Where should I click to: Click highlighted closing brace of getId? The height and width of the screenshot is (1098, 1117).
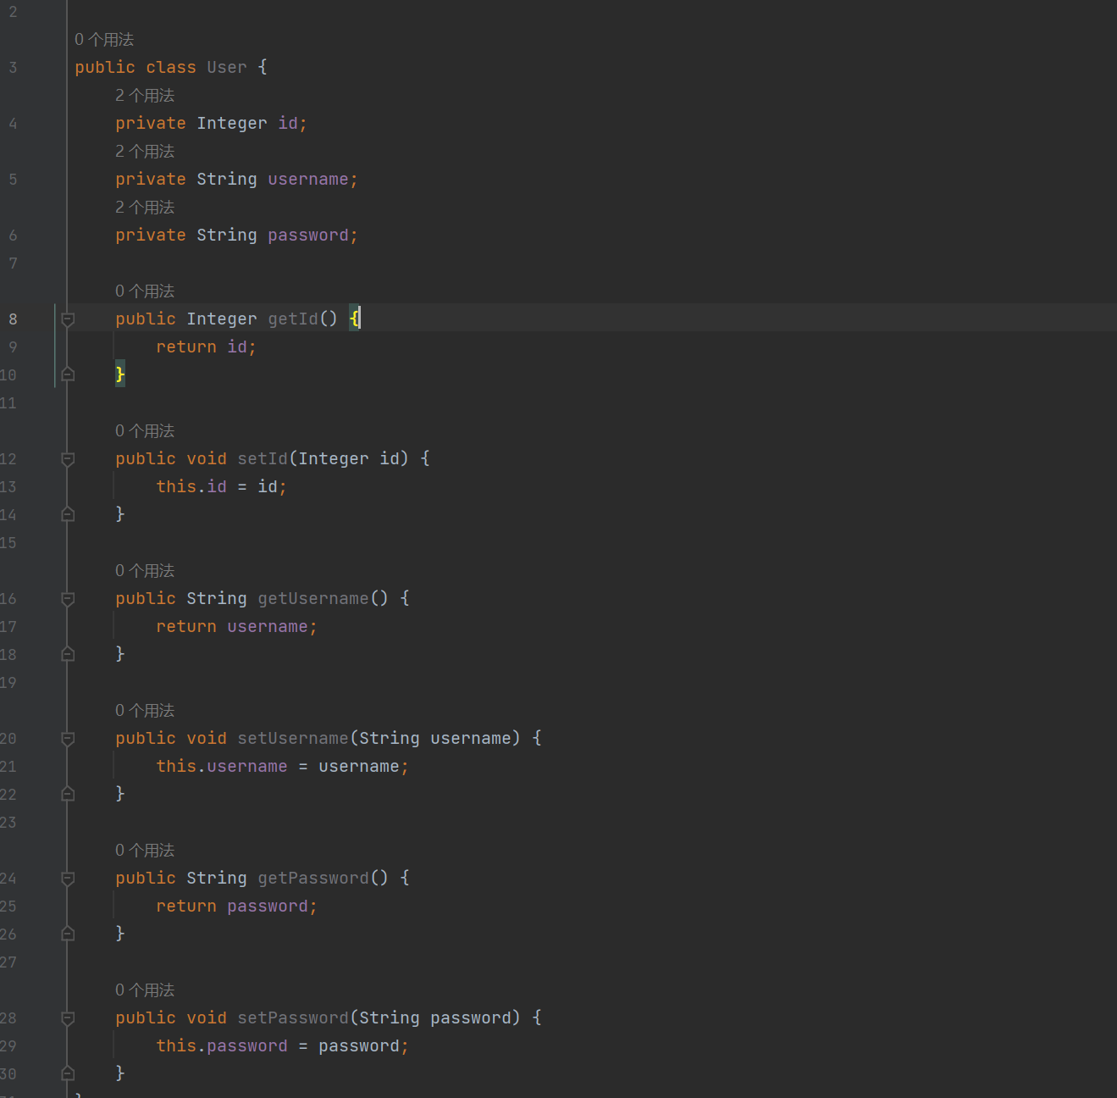coord(120,374)
